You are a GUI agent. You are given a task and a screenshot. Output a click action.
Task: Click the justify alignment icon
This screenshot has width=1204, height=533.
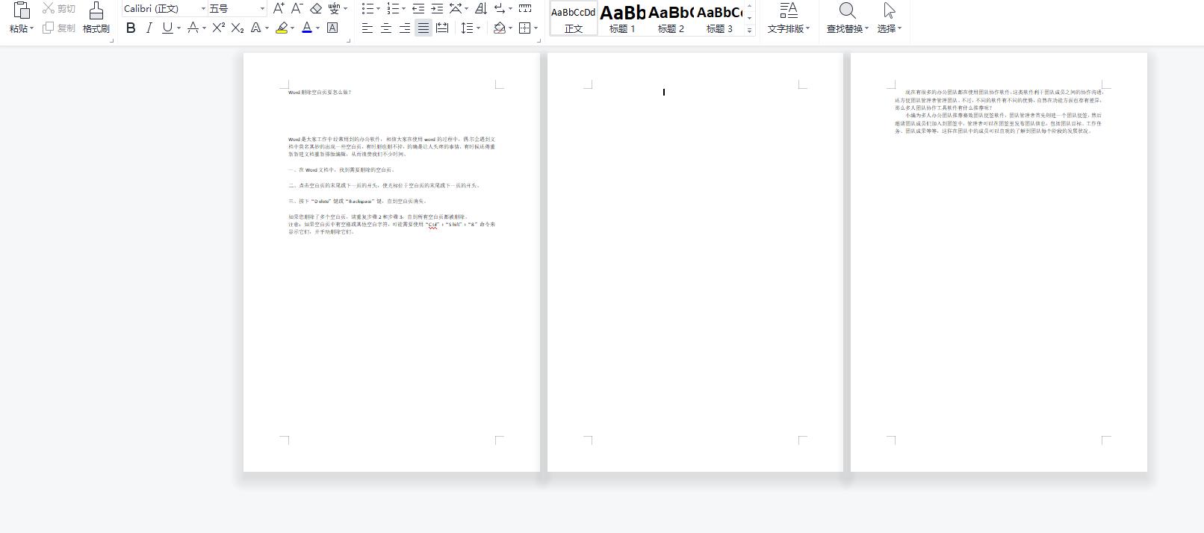pyautogui.click(x=423, y=28)
